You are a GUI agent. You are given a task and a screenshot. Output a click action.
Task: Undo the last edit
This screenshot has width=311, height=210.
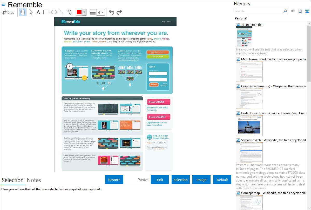111,12
